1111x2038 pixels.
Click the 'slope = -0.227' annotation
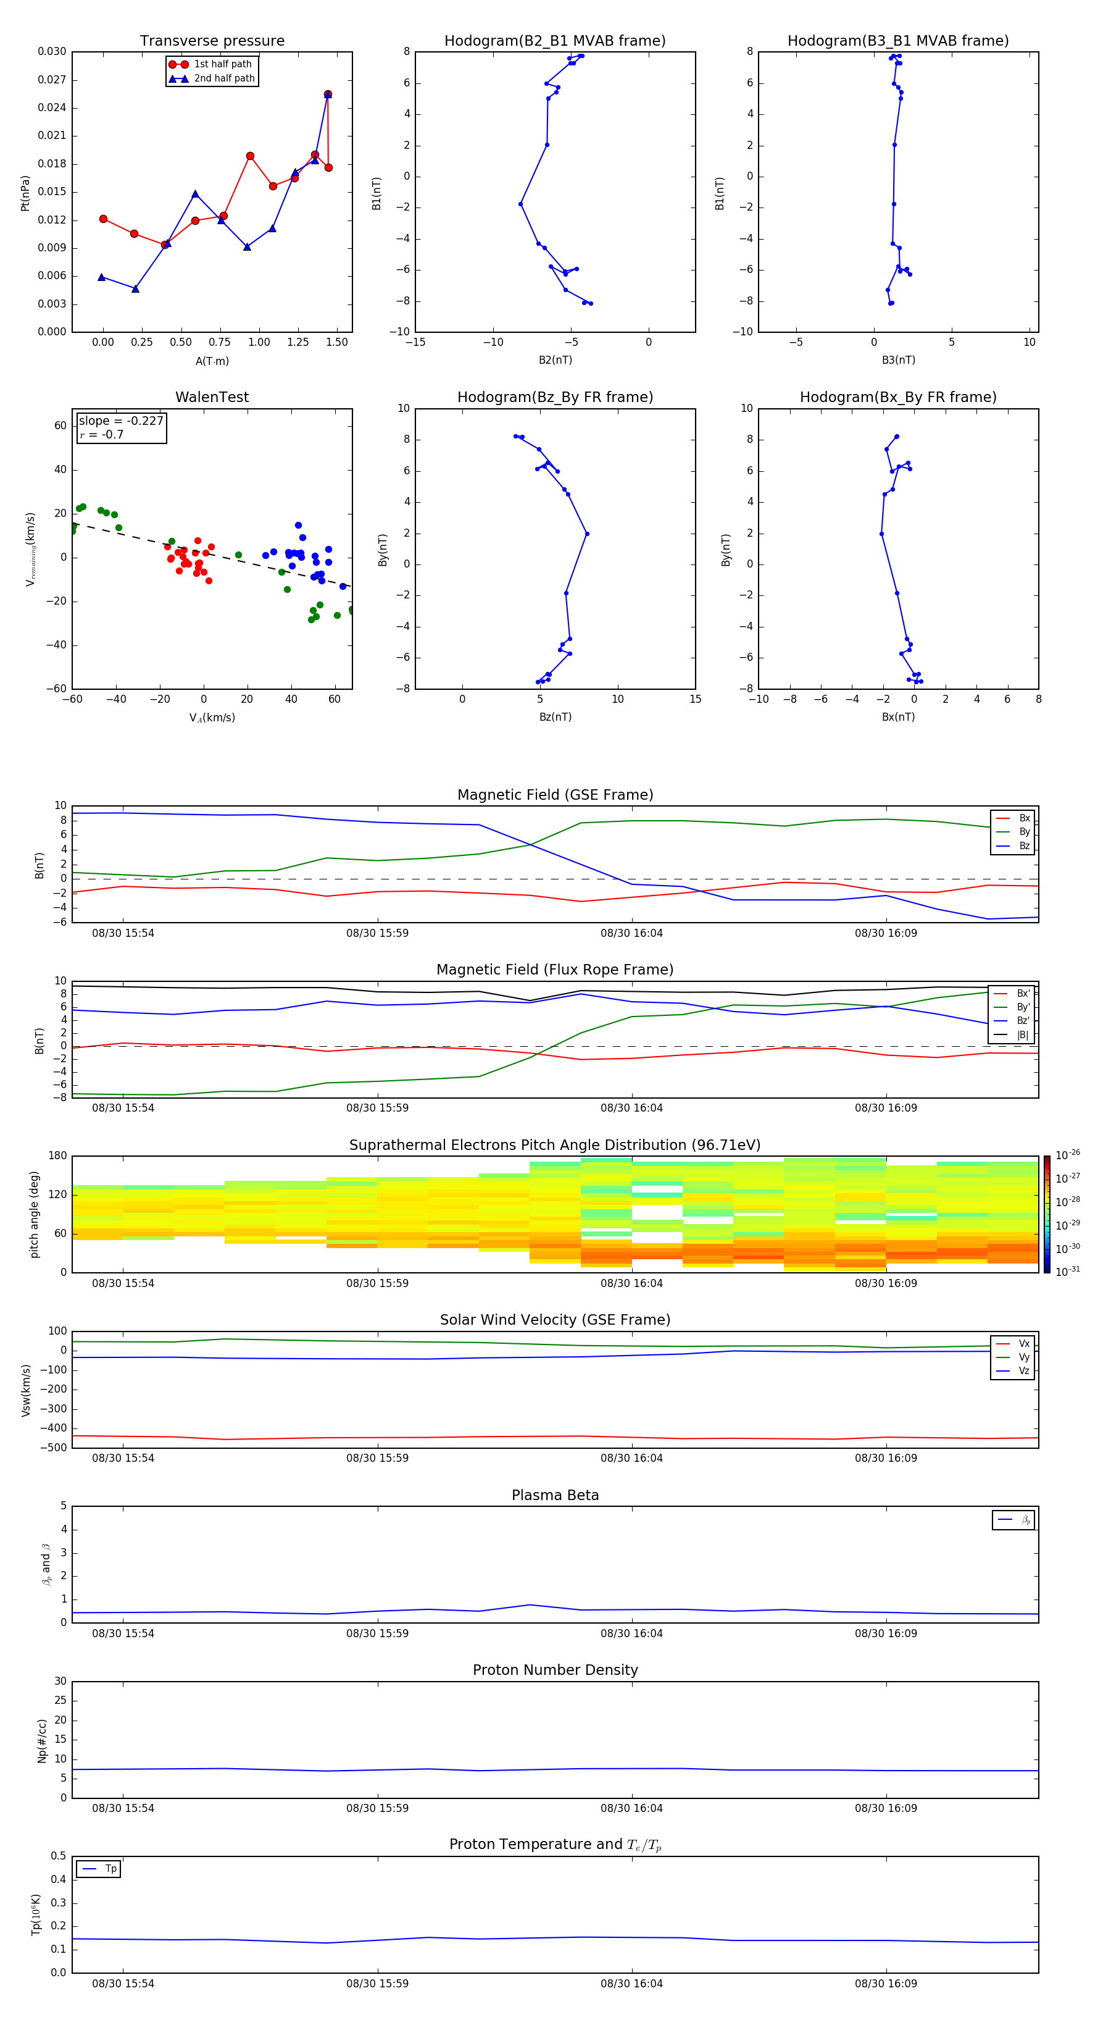121,421
